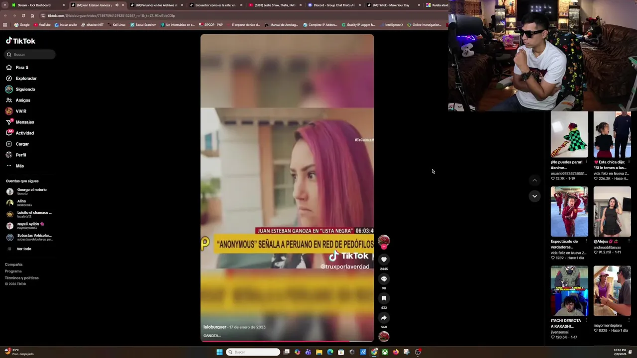Open options dots on ITACHI DERROTA card

[x=586, y=321]
